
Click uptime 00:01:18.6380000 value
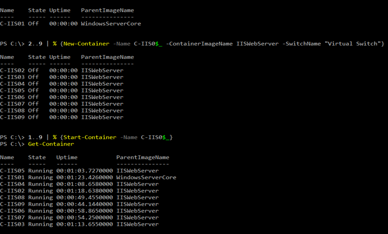[x=84, y=191]
